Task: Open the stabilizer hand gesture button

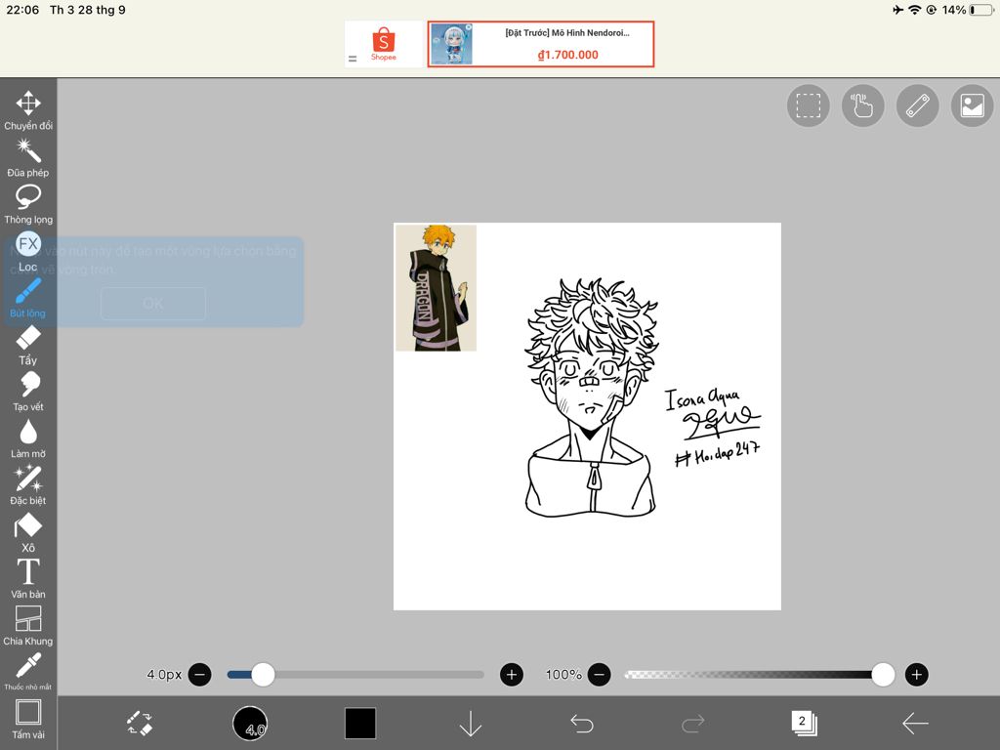Action: 863,105
